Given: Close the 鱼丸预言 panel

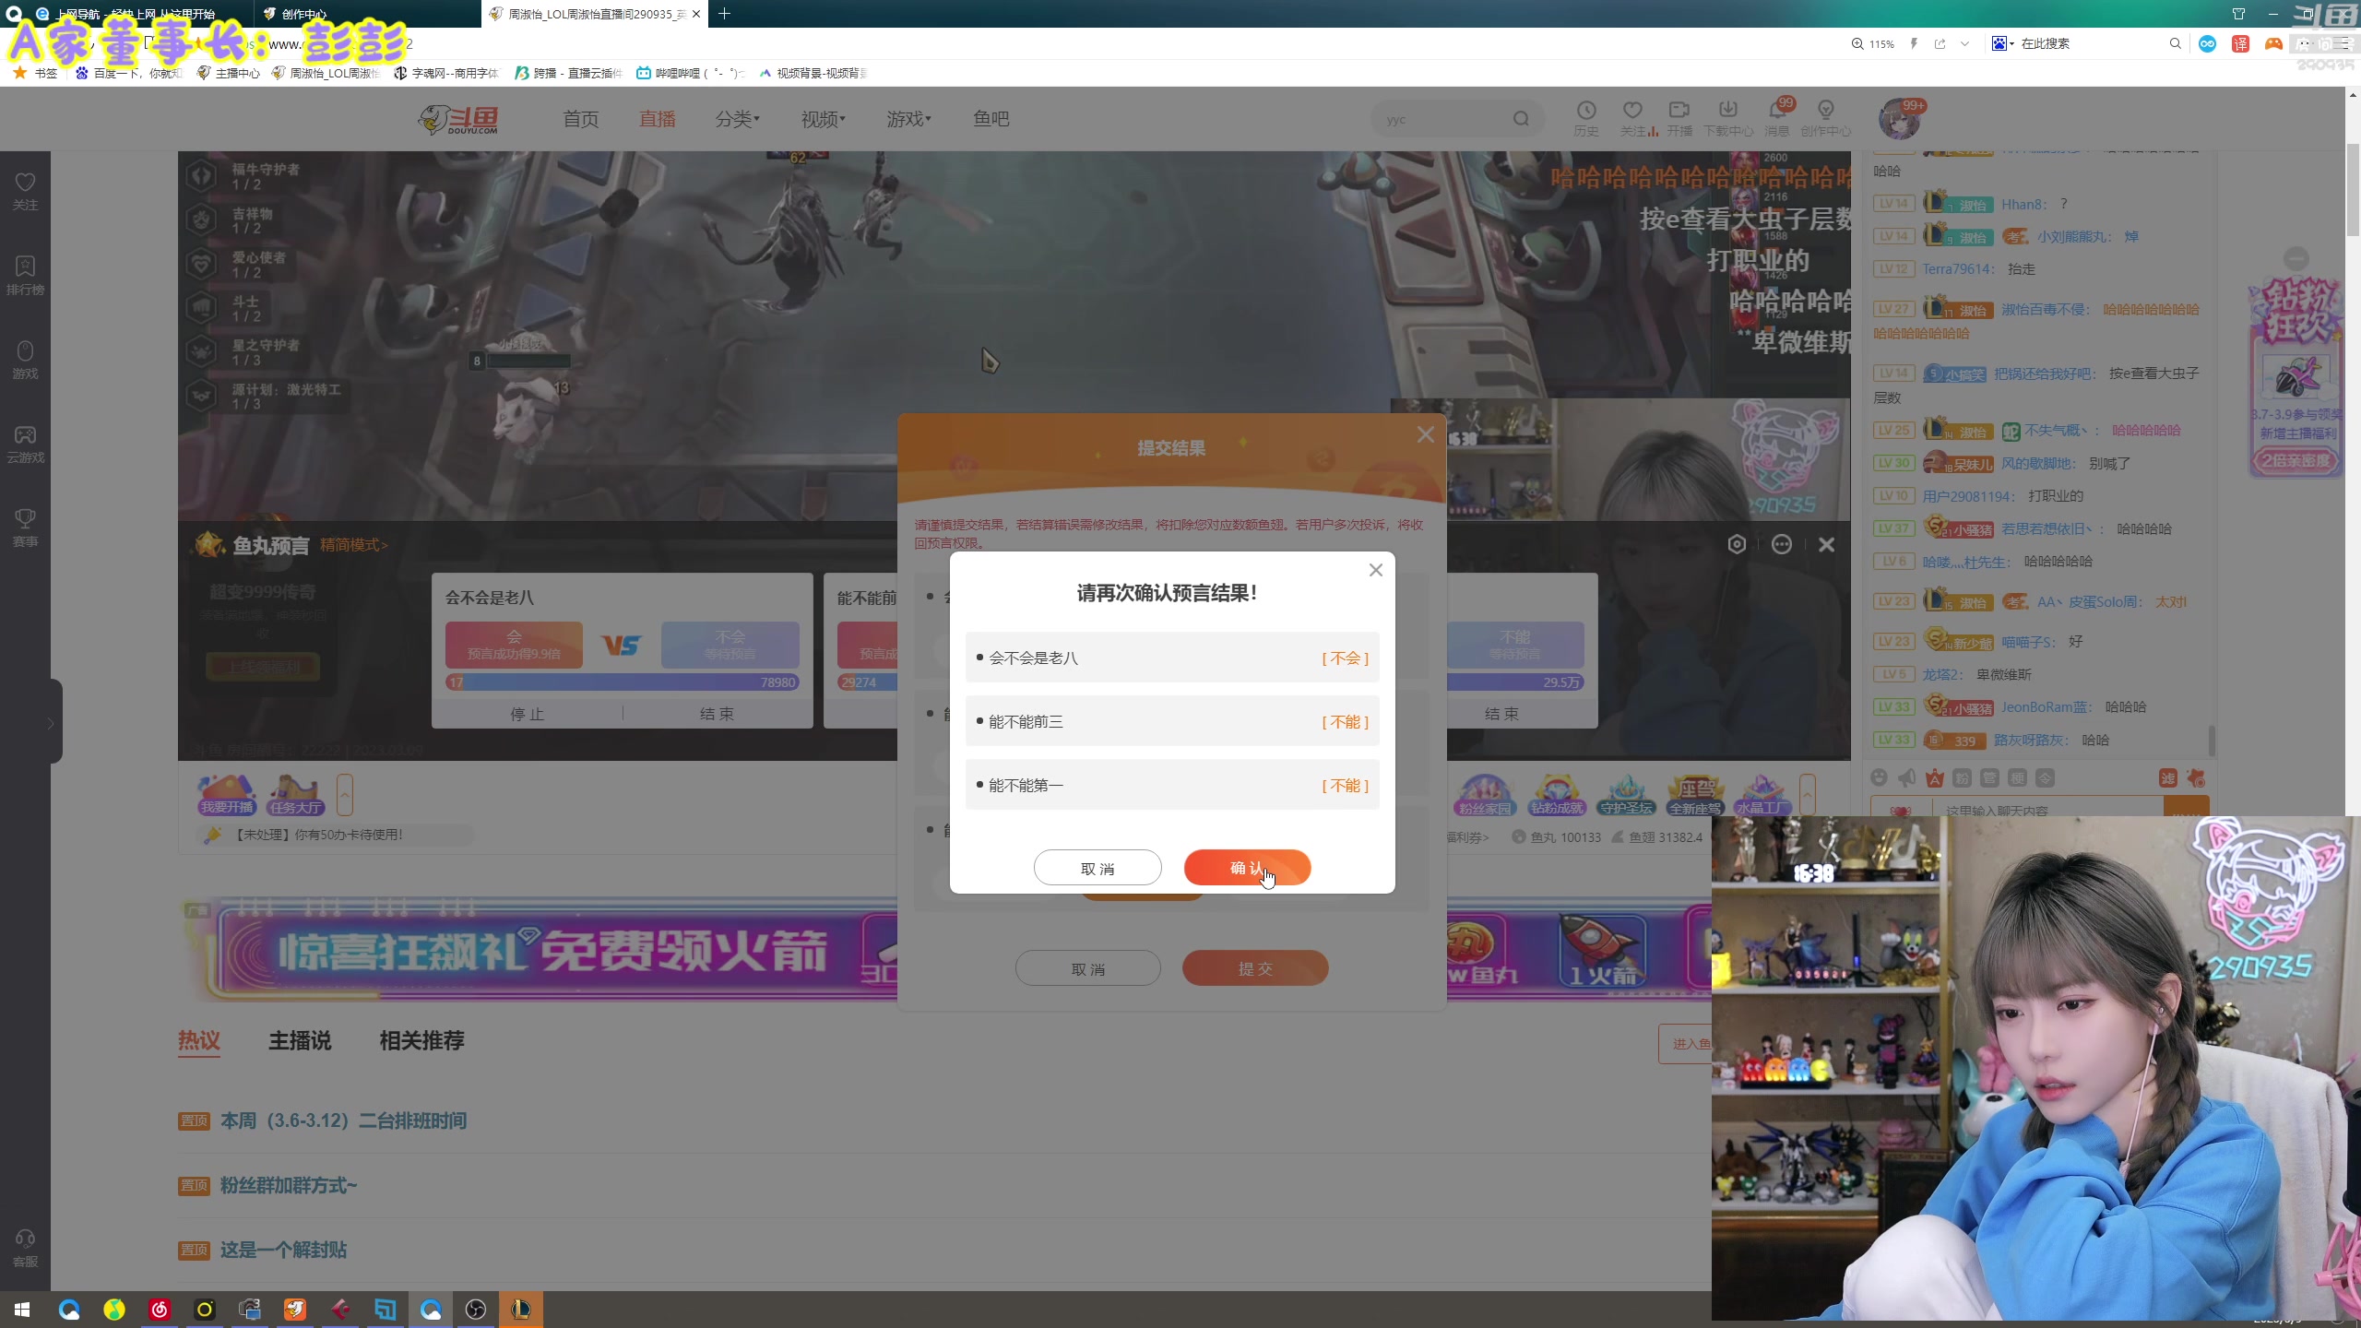Looking at the screenshot, I should click(x=1826, y=544).
